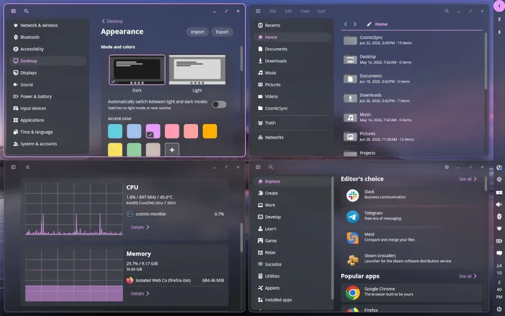505x316 pixels.
Task: Open the Edit menu in Files
Action: coord(288,11)
